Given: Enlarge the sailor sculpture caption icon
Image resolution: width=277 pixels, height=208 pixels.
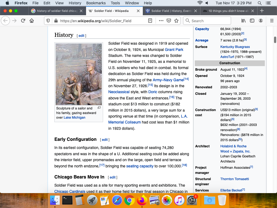Looking at the screenshot, I should (x=99, y=108).
